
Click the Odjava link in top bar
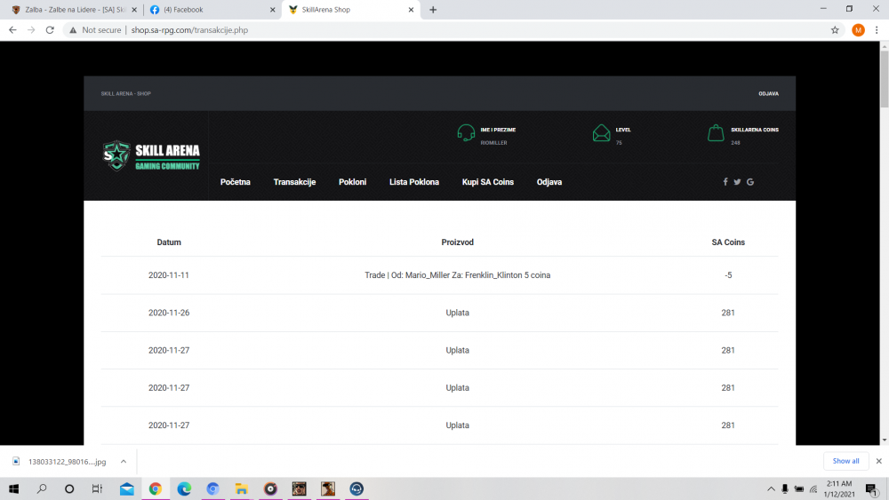click(768, 93)
